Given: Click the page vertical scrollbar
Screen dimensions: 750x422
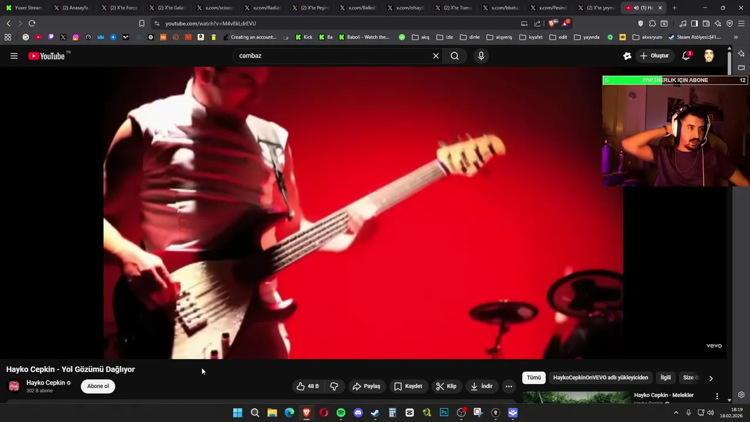Looking at the screenshot, I should [x=729, y=63].
